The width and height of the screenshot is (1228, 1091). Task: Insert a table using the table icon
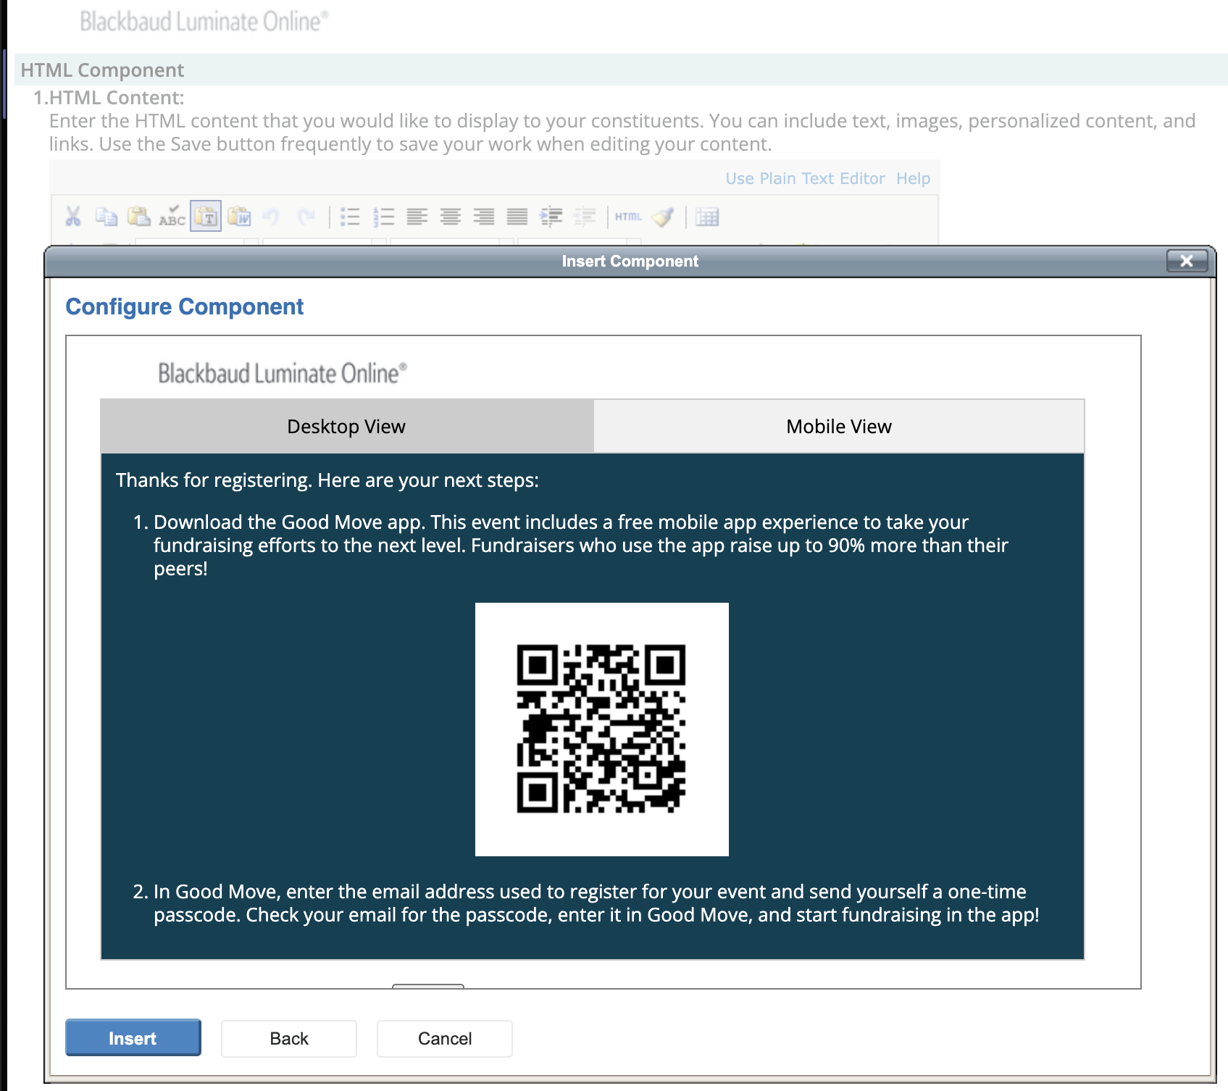coord(707,217)
